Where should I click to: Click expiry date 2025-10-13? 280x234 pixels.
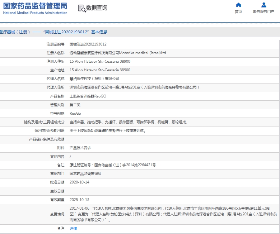click(79, 200)
